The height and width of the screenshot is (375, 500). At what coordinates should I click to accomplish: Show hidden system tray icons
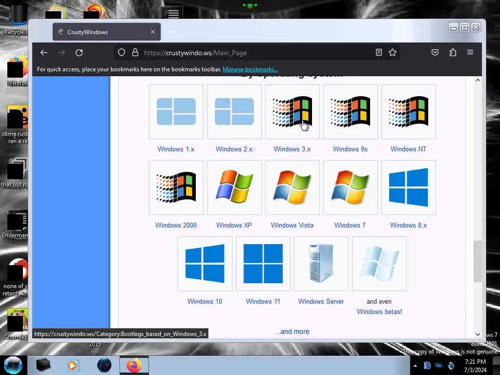pyautogui.click(x=415, y=366)
